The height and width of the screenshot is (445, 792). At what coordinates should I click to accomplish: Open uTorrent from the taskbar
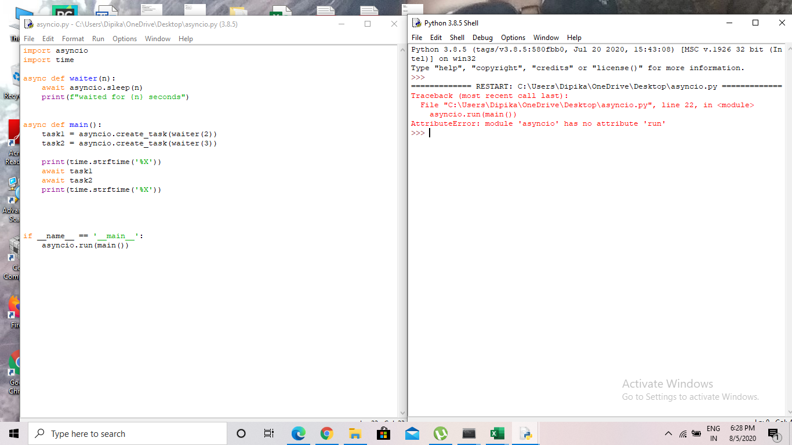[x=441, y=433]
